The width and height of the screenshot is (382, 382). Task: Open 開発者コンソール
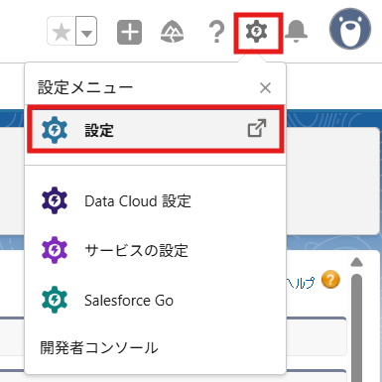(x=99, y=348)
